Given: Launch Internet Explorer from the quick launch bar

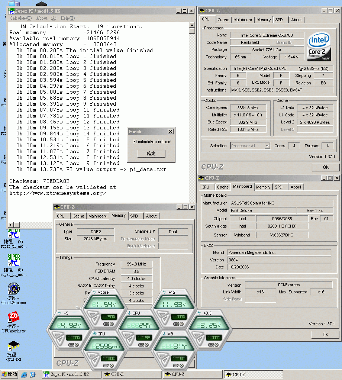Looking at the screenshot, I should pos(24,374).
